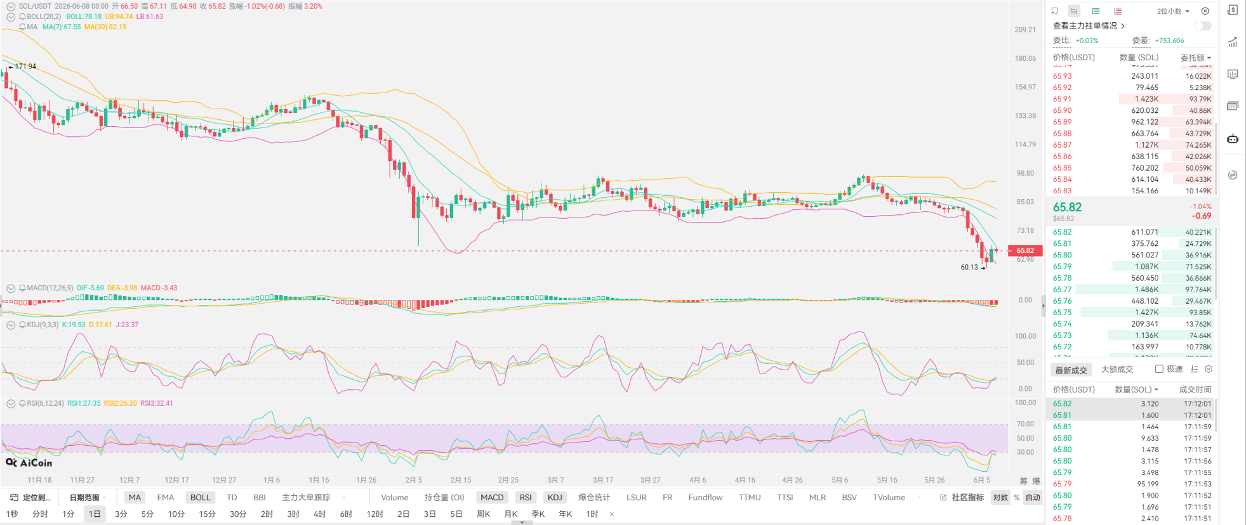
Task: Select the 周K timeframe
Action: 484,514
